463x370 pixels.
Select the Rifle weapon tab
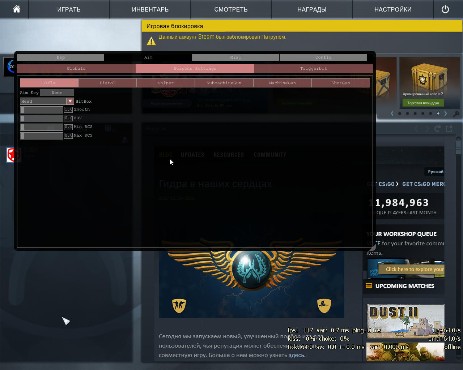[49, 83]
